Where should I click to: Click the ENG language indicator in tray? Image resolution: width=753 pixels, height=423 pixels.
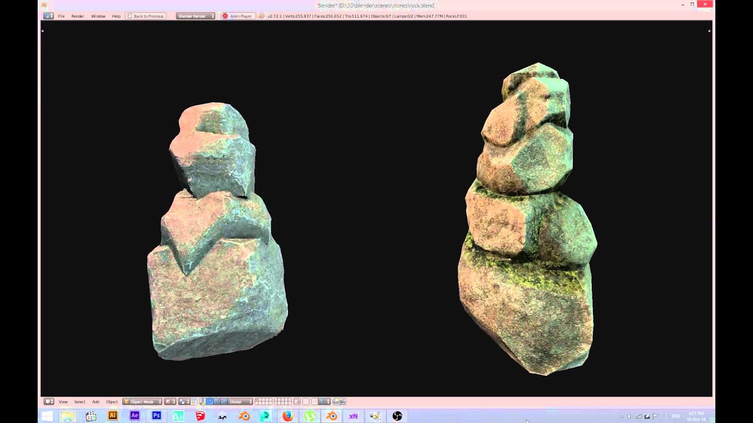676,417
